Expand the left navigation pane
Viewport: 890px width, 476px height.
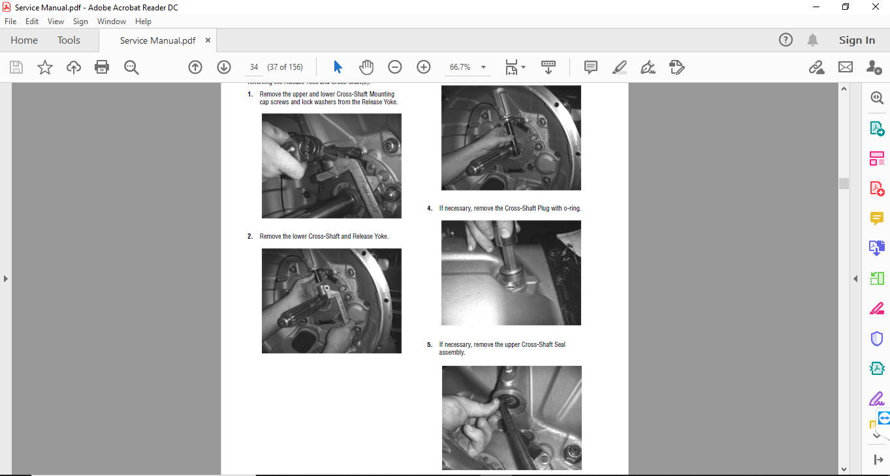tap(6, 278)
